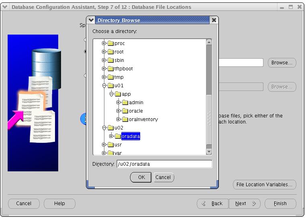Screen dimensions: 306x218
Task: Cancel the Directory Browse dialog
Action: pos(163,177)
